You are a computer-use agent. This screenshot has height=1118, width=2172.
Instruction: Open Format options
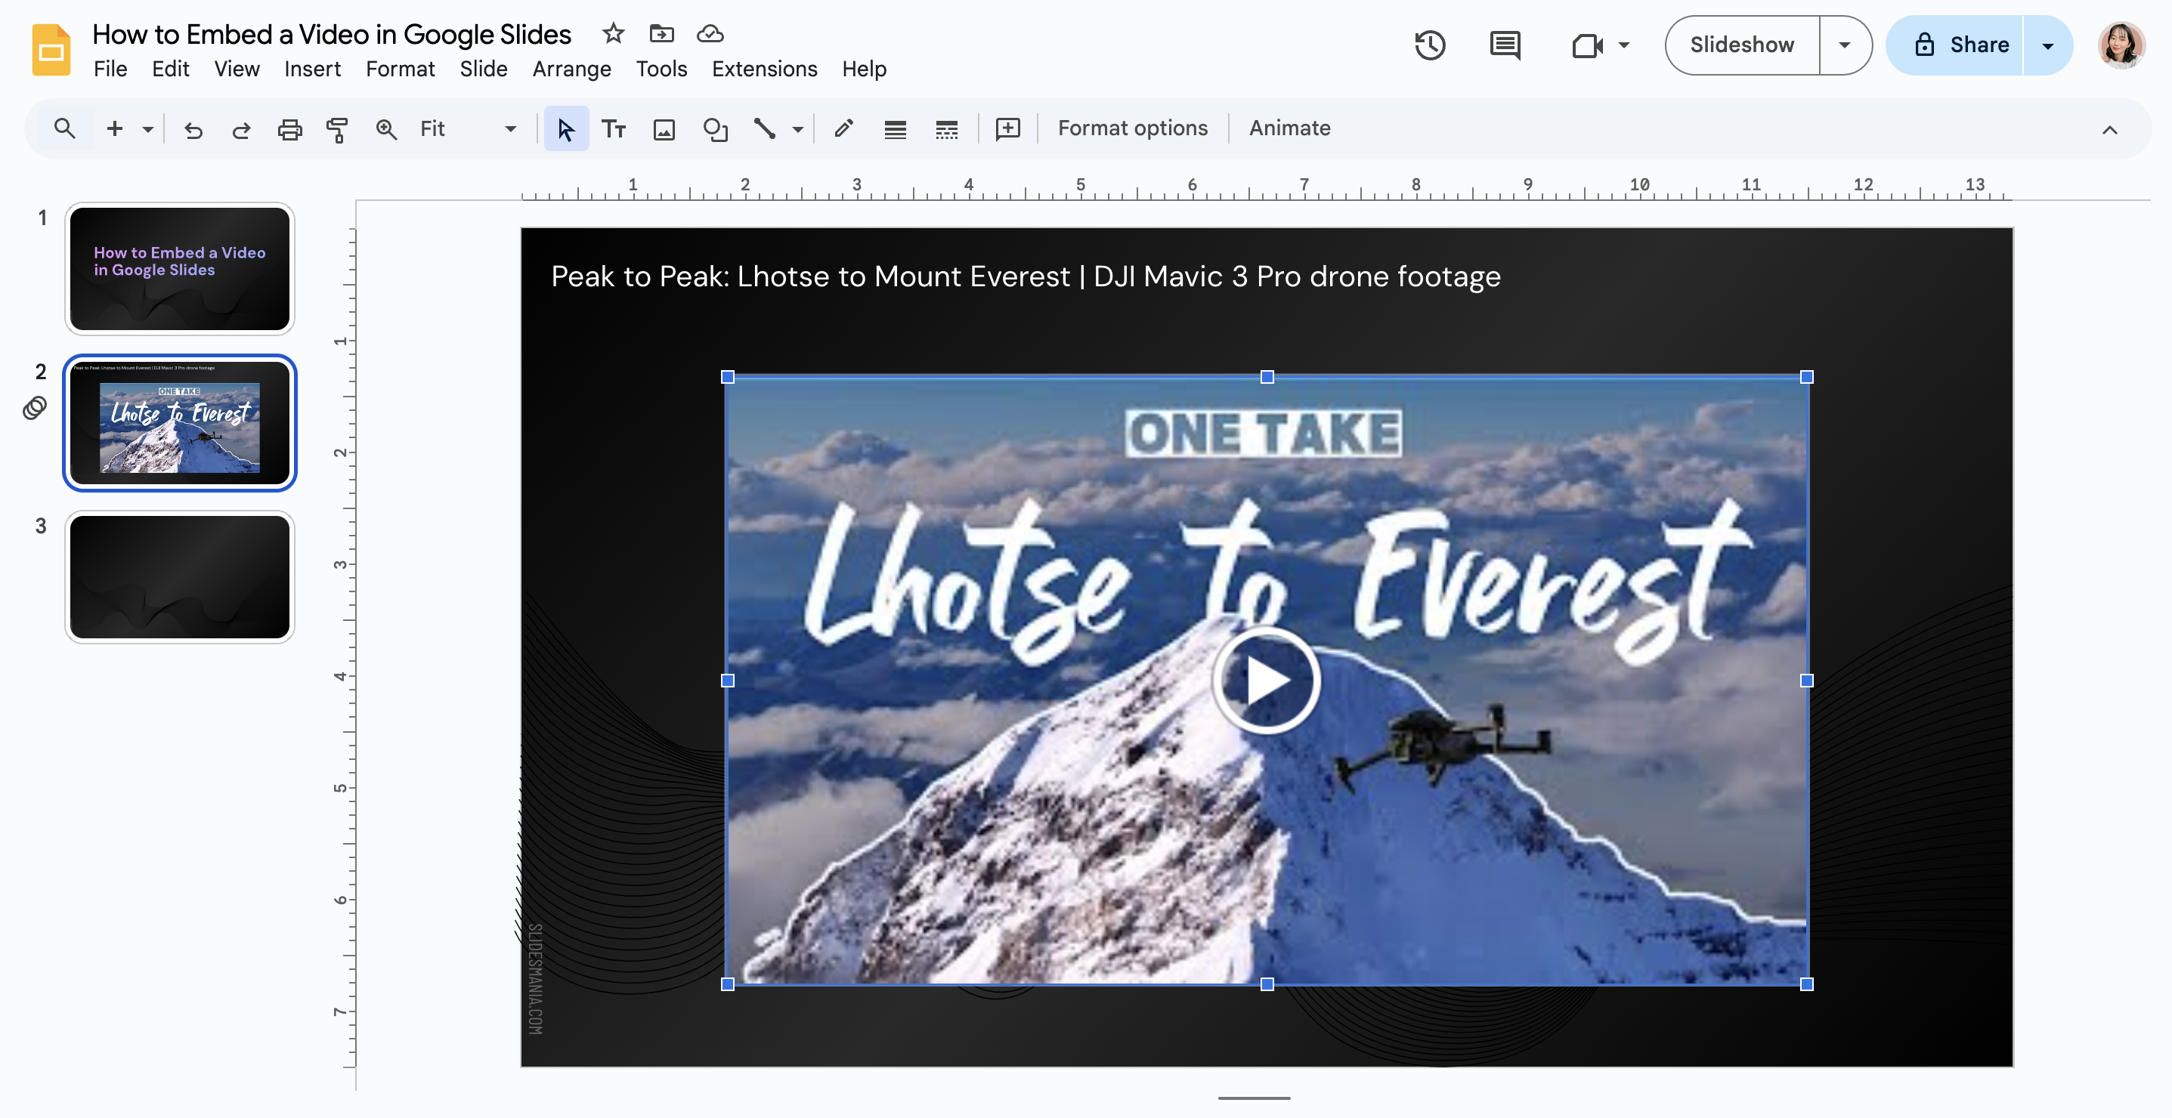pos(1132,128)
